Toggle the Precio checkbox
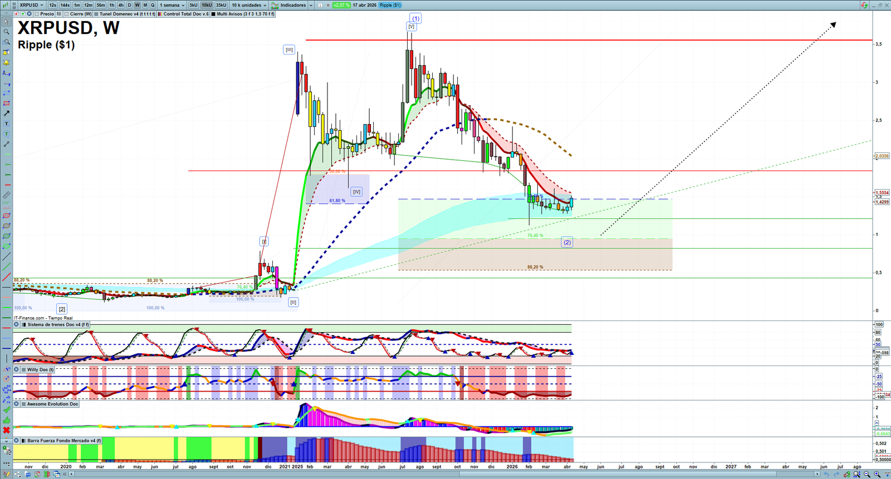The image size is (891, 479). [37, 14]
